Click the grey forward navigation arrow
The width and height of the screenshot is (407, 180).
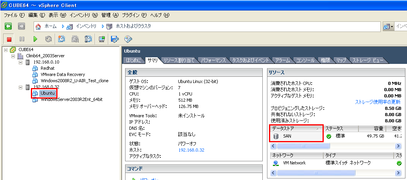tap(22, 26)
